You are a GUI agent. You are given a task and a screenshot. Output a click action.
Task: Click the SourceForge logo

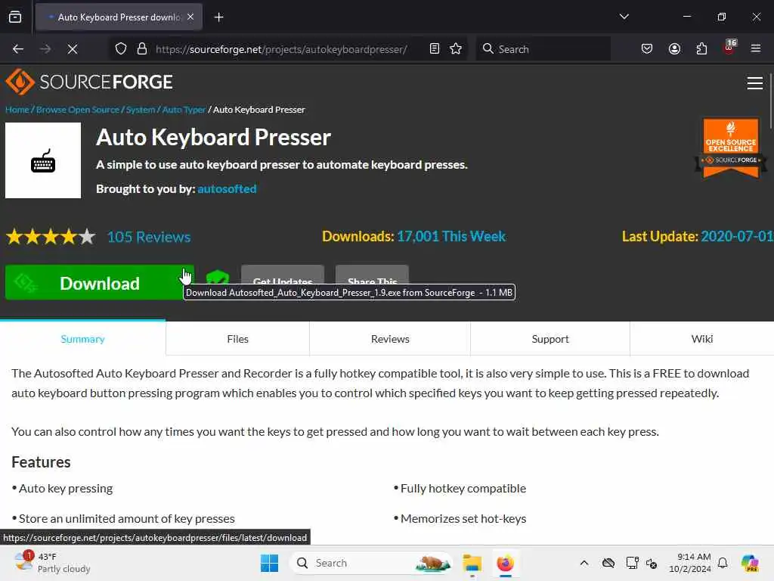pyautogui.click(x=89, y=82)
